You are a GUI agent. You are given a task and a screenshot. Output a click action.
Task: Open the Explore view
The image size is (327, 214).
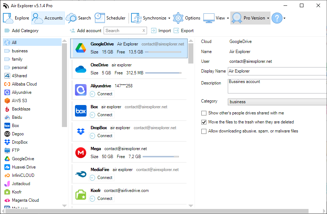(x=16, y=18)
